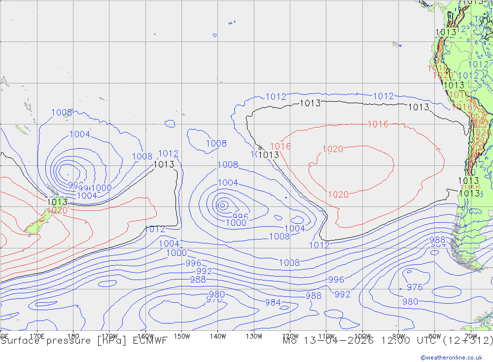493x362 pixels.
Task: Click the lower red 1020 isobar label
Action: [338, 195]
